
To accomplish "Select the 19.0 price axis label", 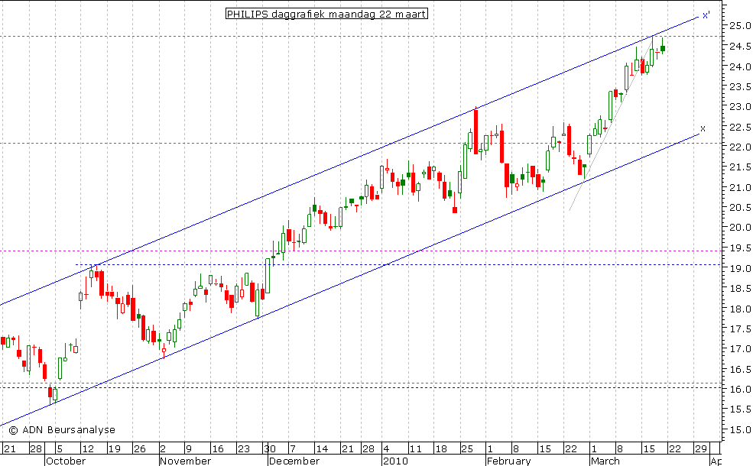I will 740,268.
